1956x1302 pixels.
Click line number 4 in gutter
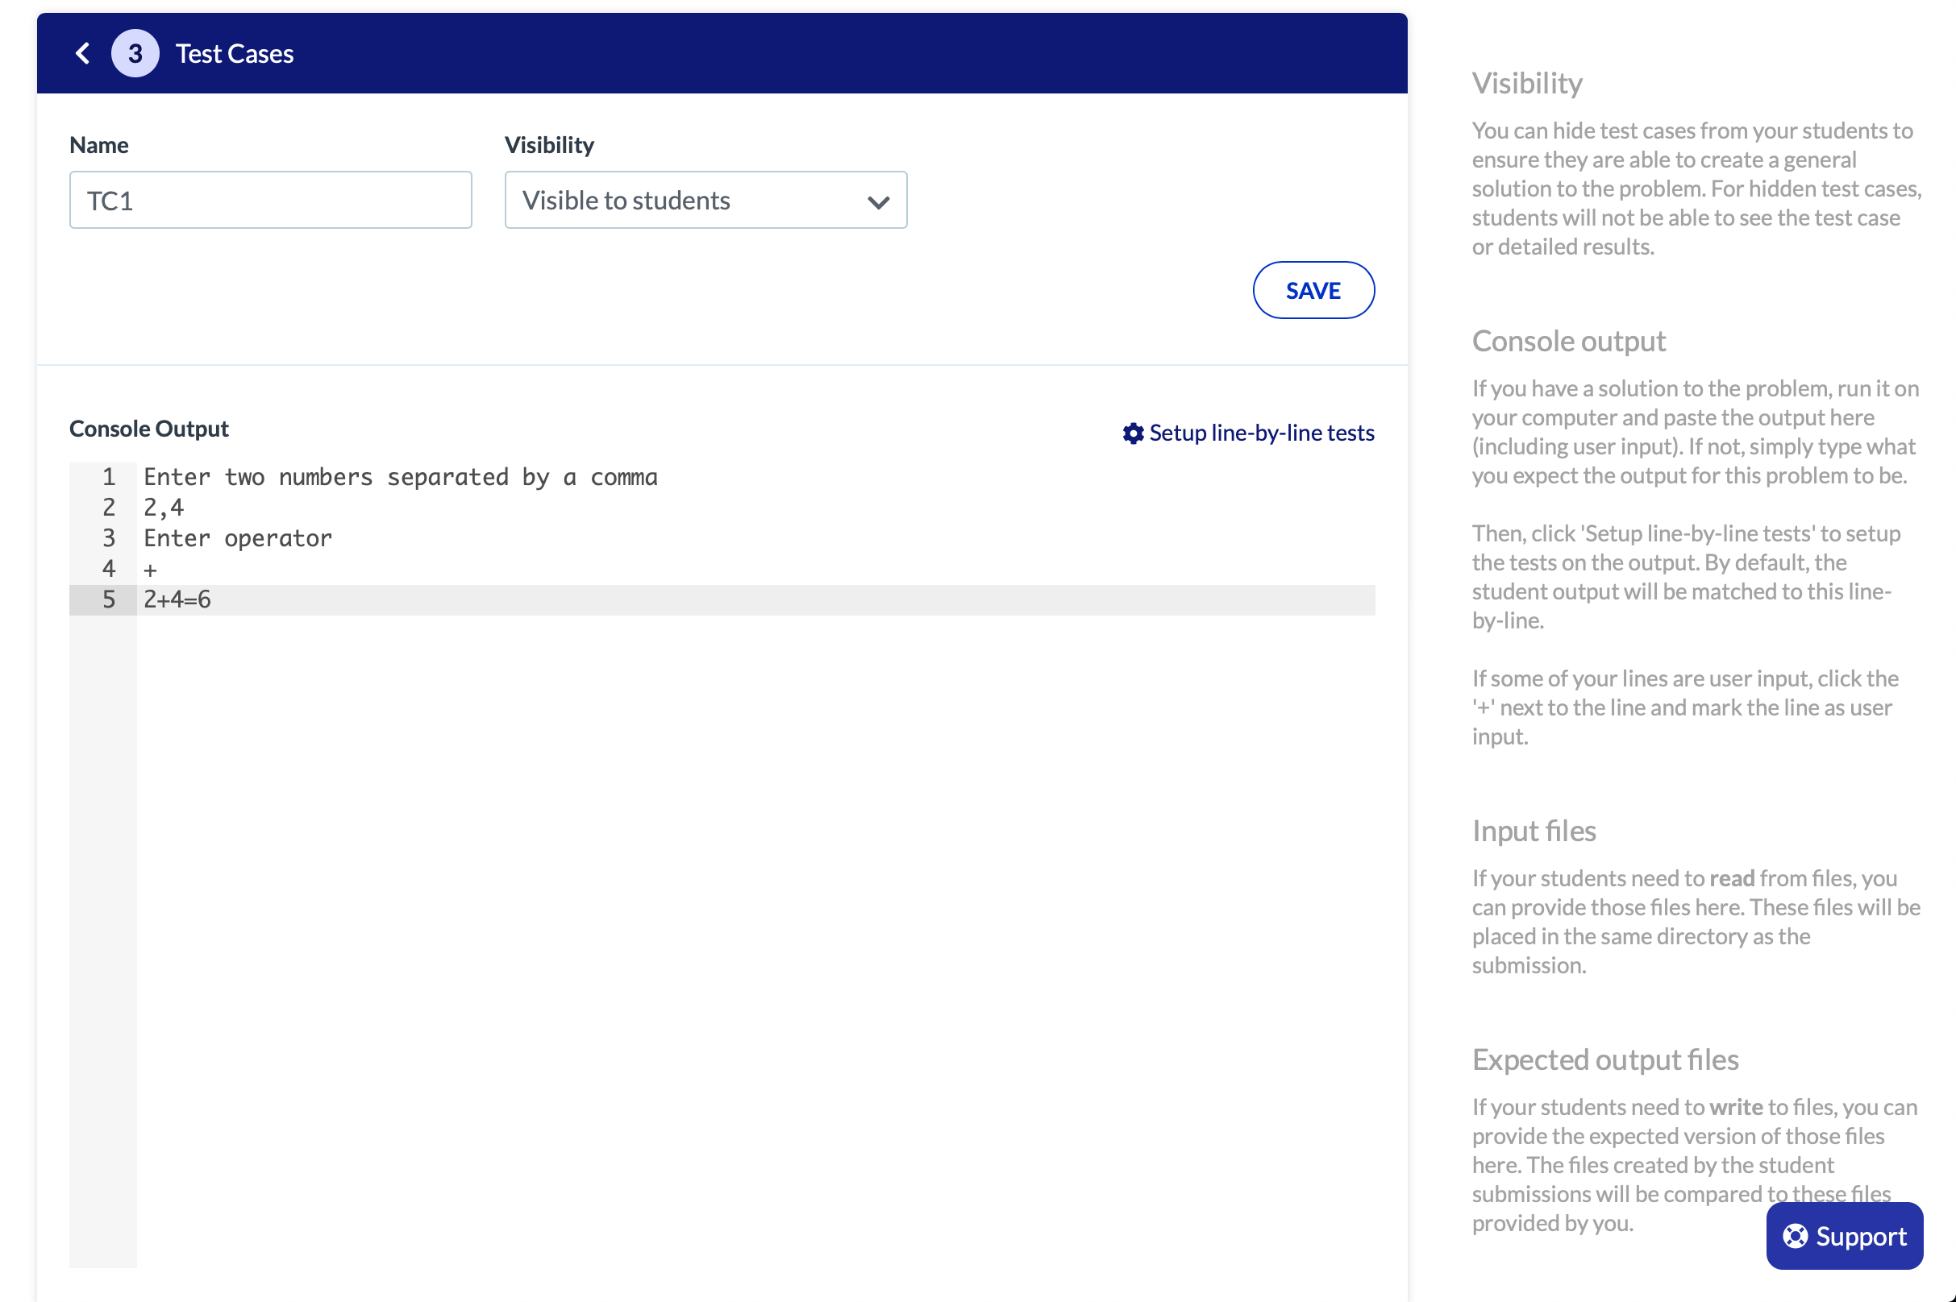[109, 569]
